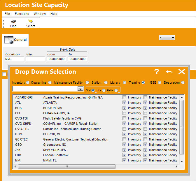The width and height of the screenshot is (196, 181).
Task: Click the horizontal scrollbar thumb
Action: tap(67, 166)
